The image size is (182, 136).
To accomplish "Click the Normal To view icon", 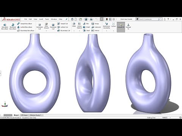I will [128, 26].
